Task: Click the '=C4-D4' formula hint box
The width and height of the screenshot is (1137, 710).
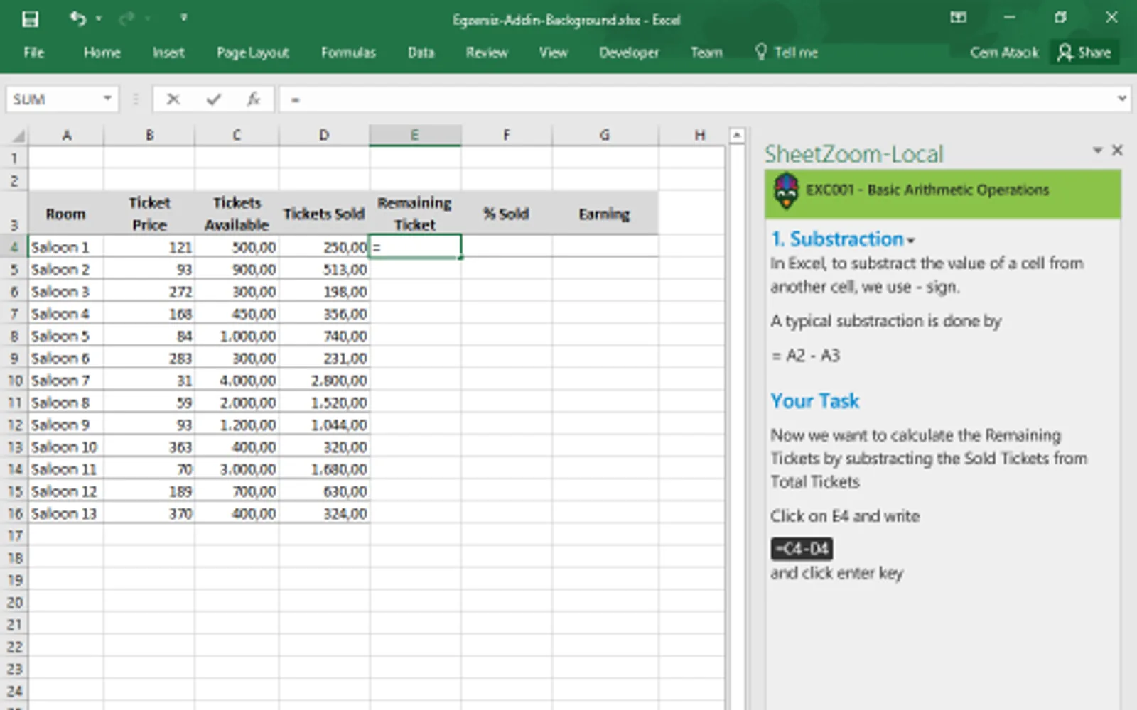Action: click(802, 549)
